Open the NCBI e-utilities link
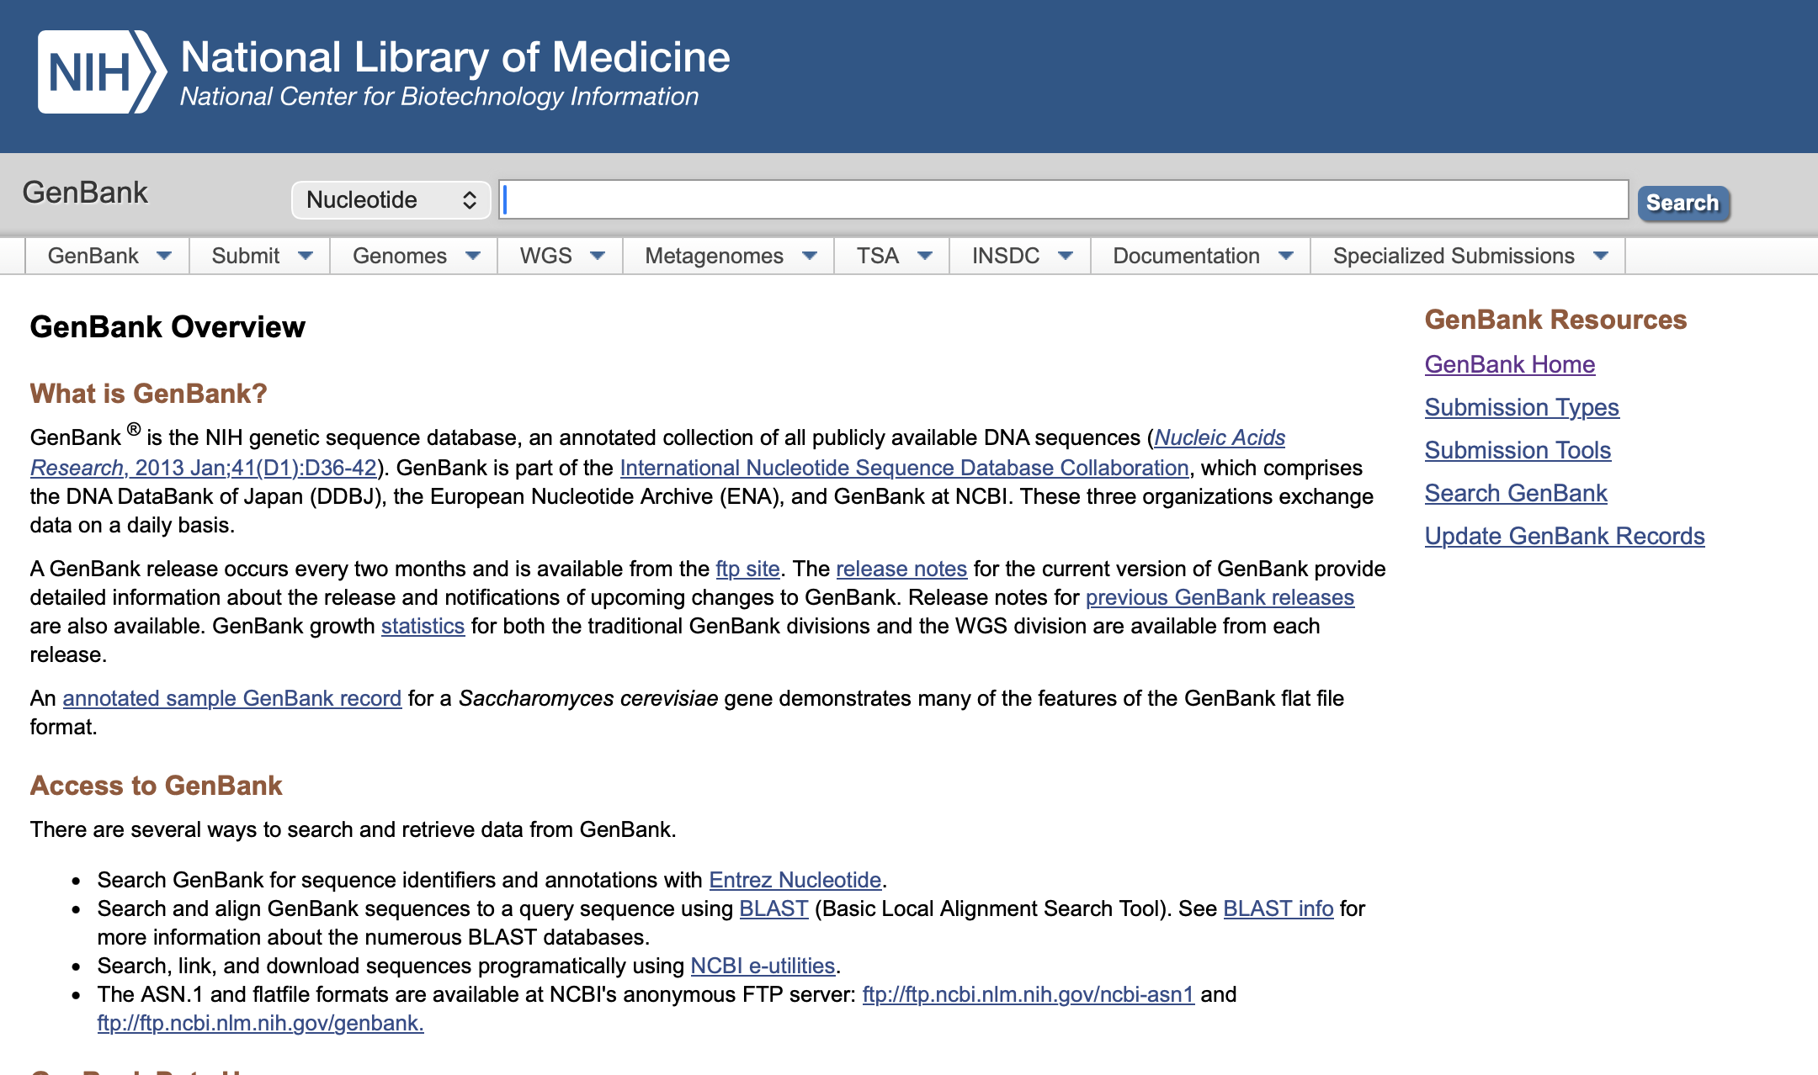 763,966
